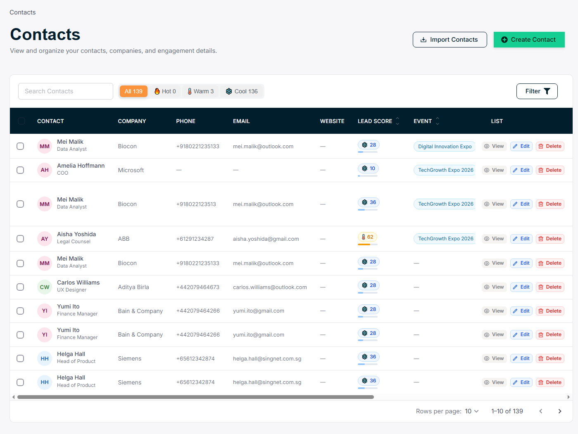This screenshot has width=578, height=434.
Task: Switch to the Warm 3 tab
Action: coord(200,91)
